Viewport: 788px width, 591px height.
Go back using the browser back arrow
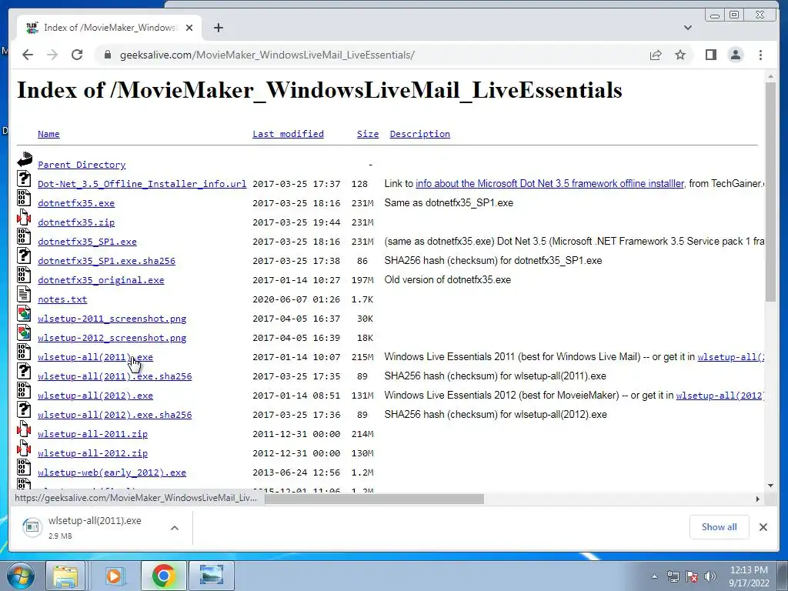coord(28,55)
